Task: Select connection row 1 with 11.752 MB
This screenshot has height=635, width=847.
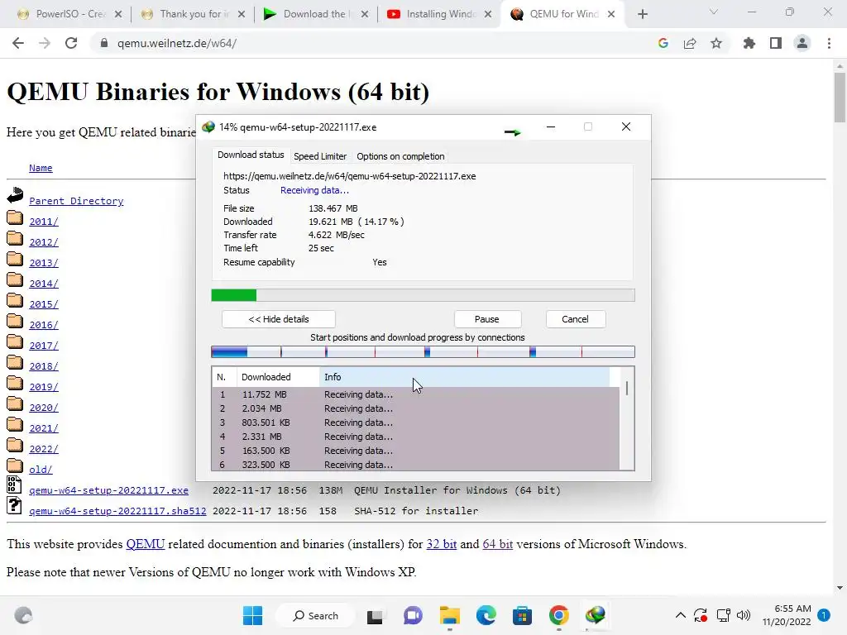Action: [416, 394]
